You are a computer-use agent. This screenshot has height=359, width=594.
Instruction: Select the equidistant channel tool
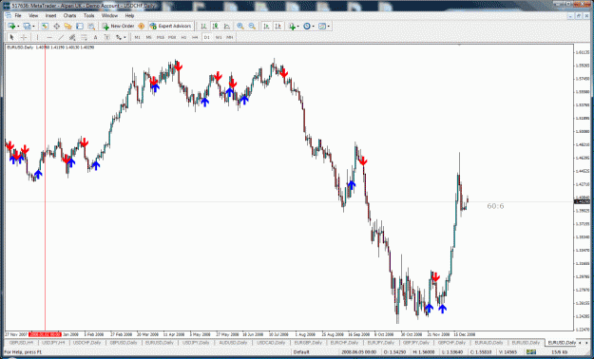coord(72,37)
